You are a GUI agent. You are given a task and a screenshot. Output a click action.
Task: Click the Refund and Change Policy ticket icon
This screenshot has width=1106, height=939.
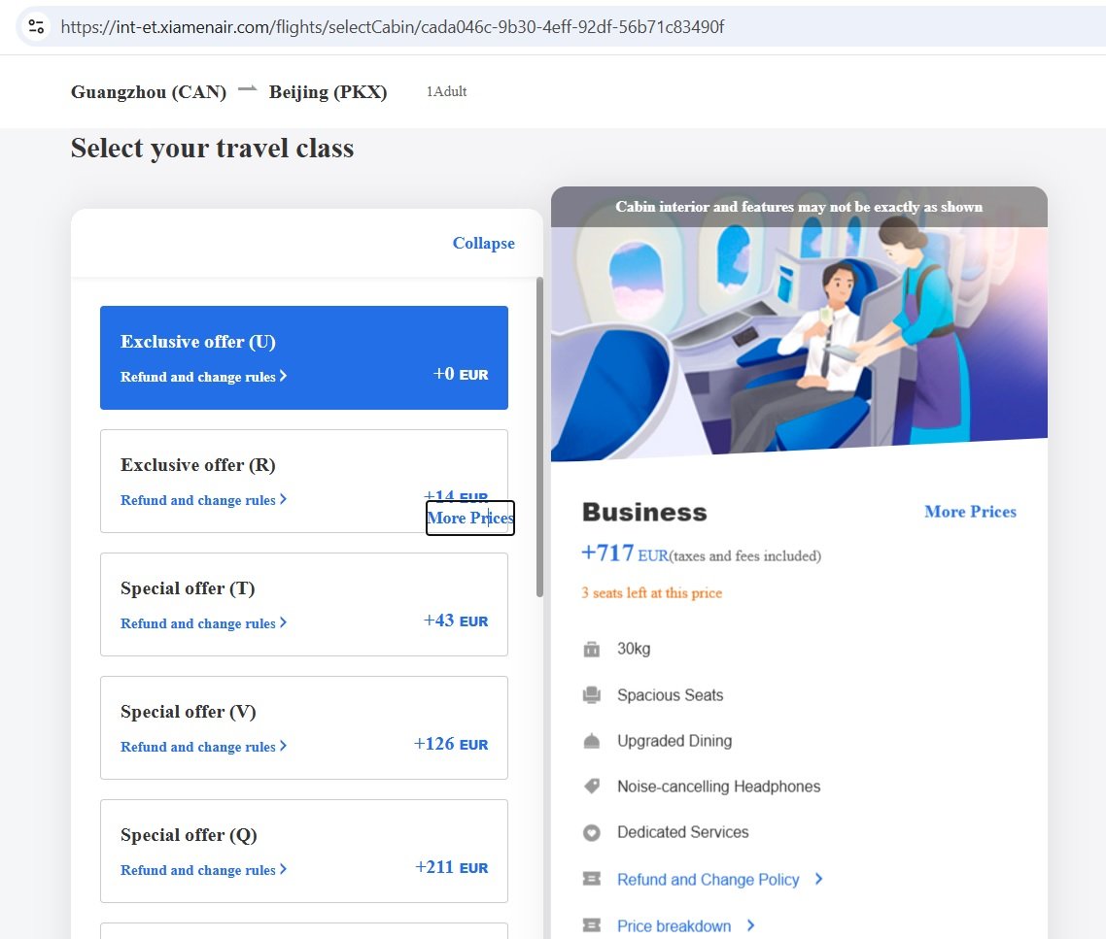click(x=591, y=879)
